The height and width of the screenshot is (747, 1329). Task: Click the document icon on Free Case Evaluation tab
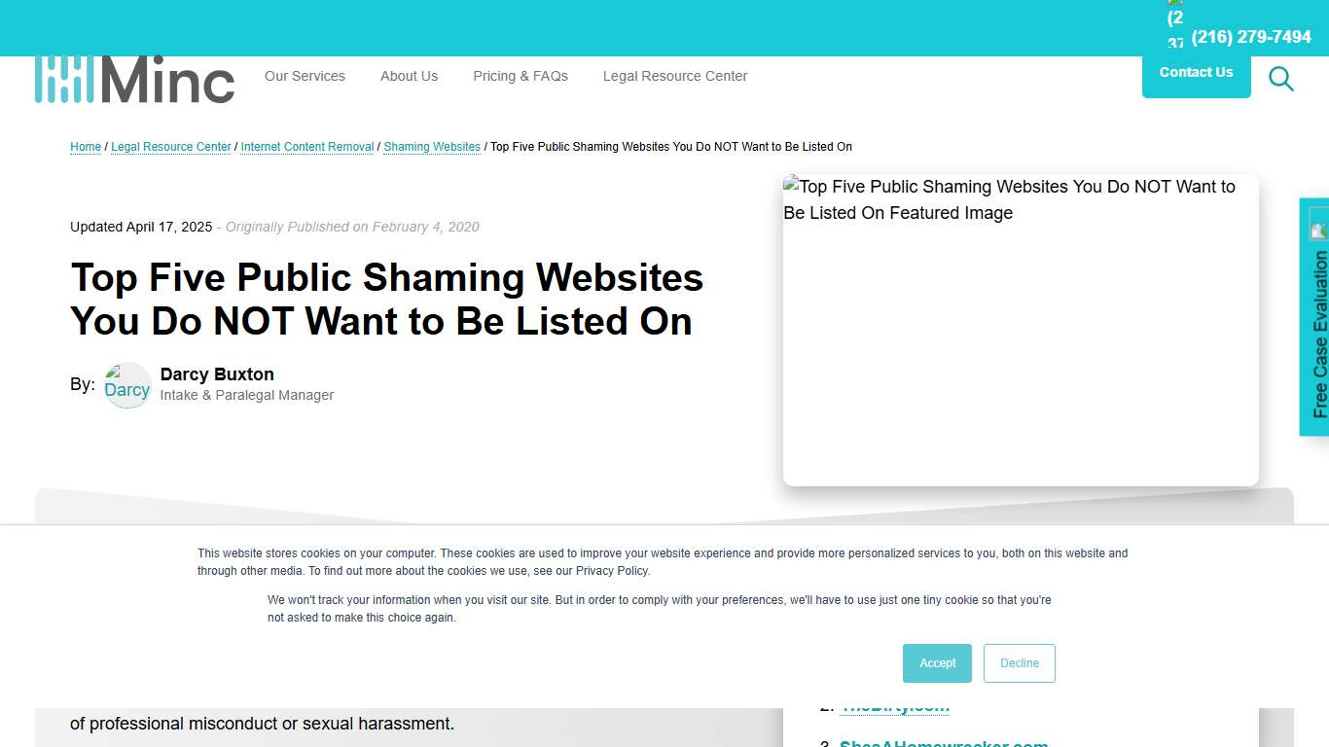1319,228
